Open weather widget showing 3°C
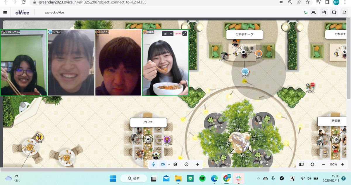This screenshot has width=351, height=185. point(13,178)
